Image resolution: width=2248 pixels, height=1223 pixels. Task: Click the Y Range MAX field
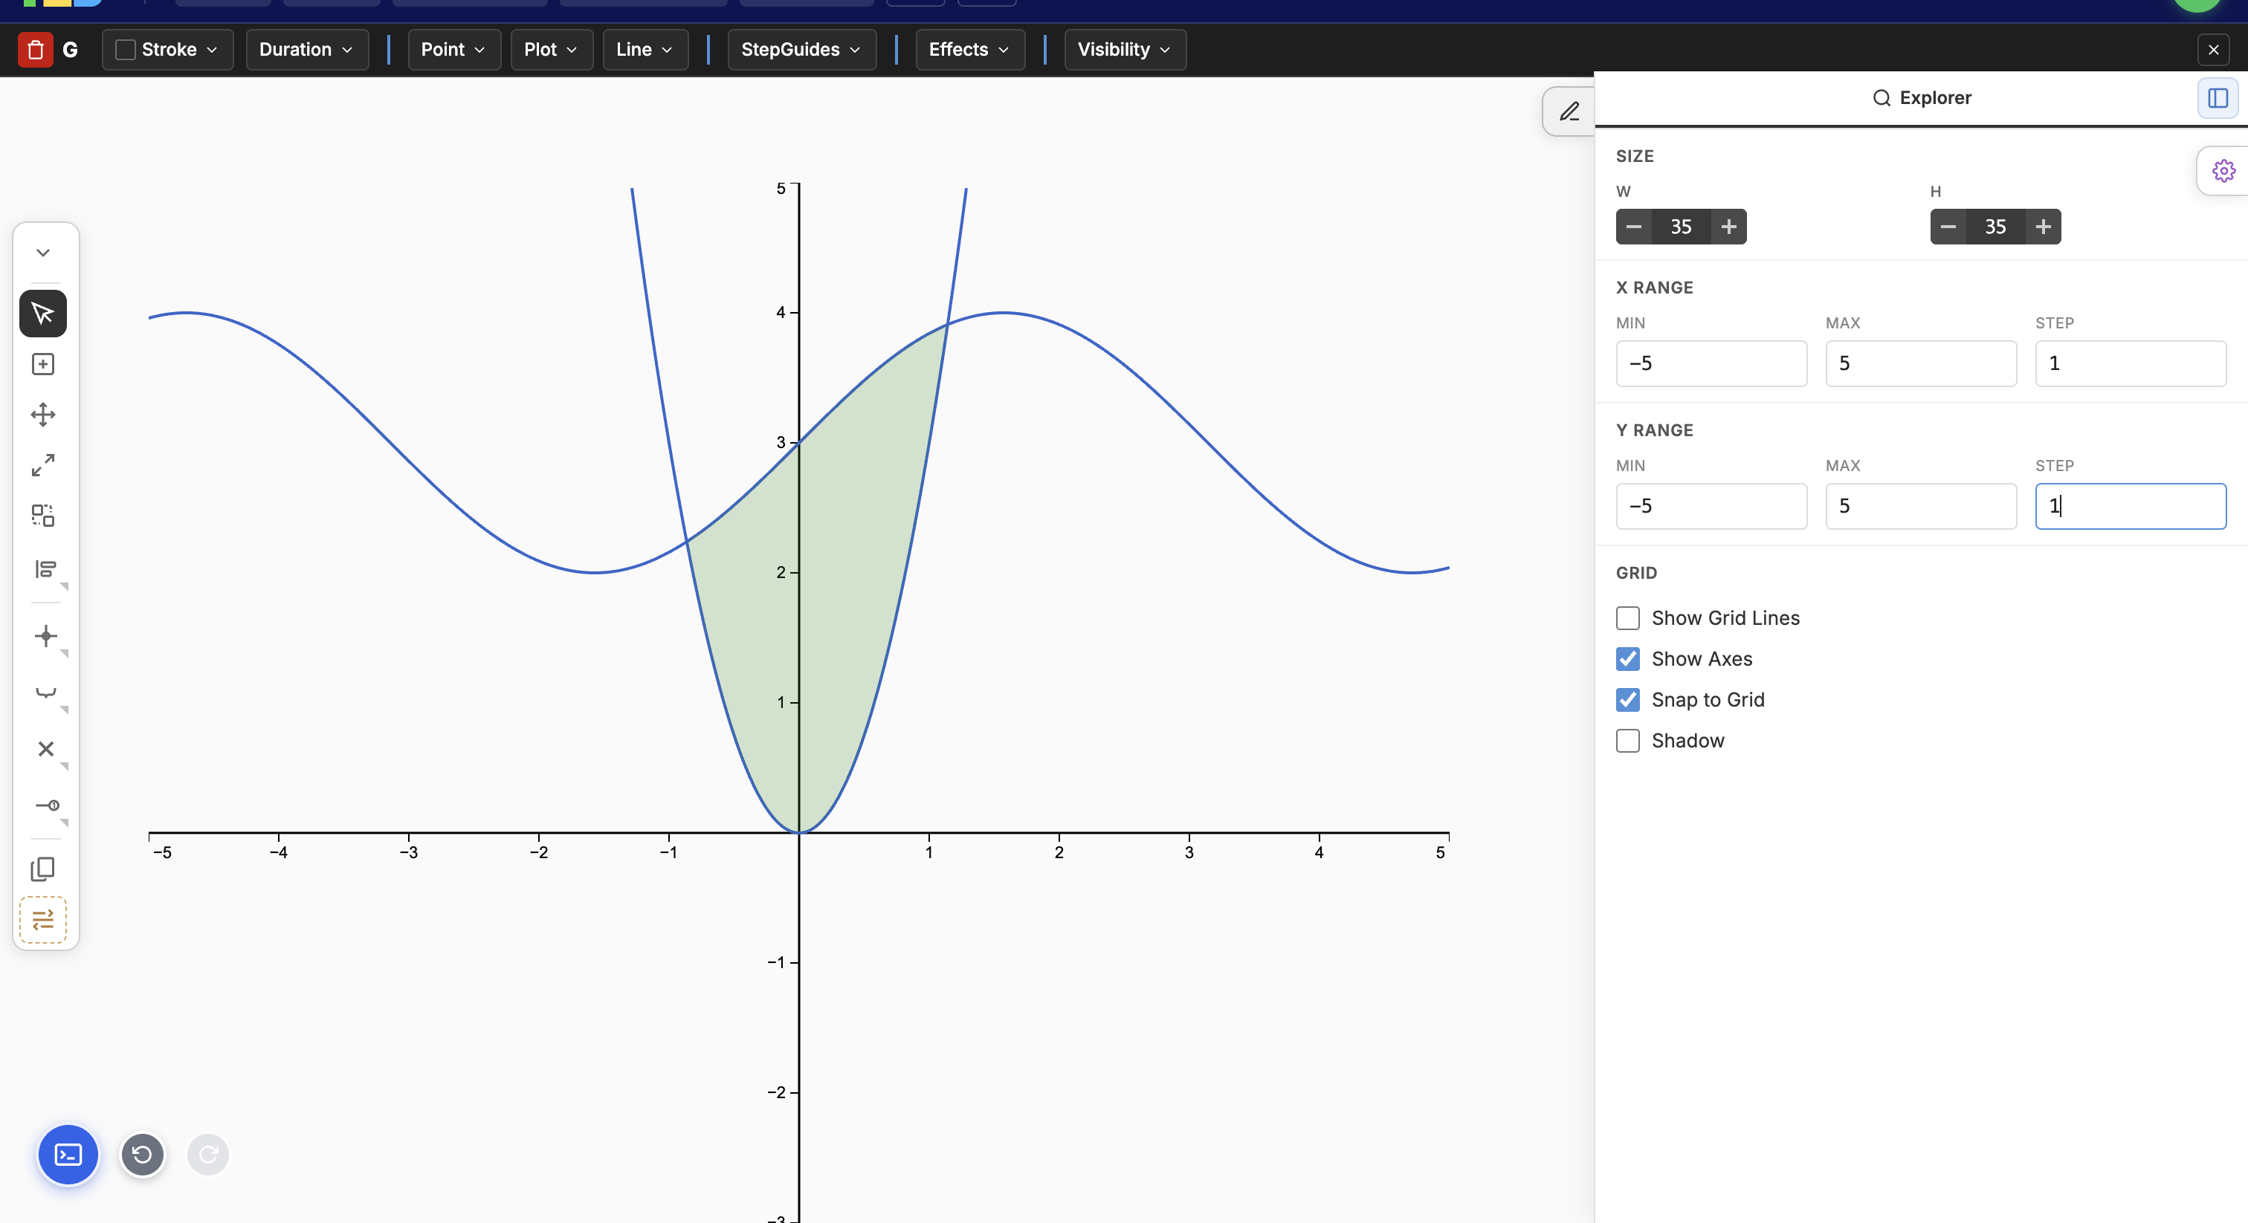(x=1921, y=507)
